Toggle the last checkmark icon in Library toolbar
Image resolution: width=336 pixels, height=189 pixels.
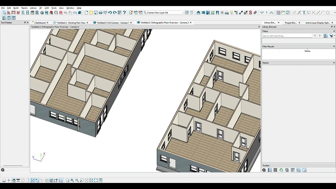(304, 170)
